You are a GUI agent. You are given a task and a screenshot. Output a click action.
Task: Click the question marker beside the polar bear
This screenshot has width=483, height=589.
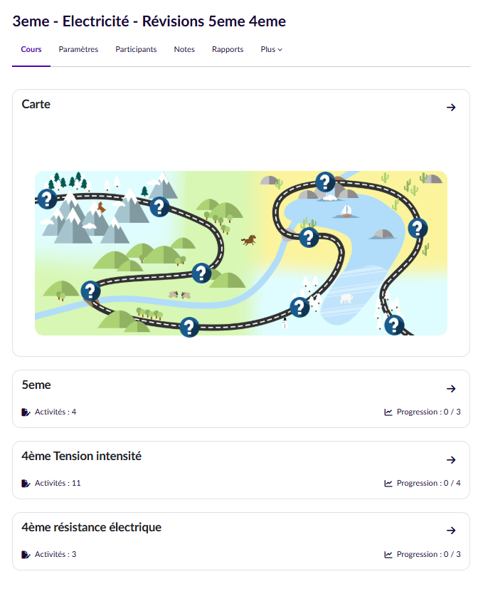299,307
